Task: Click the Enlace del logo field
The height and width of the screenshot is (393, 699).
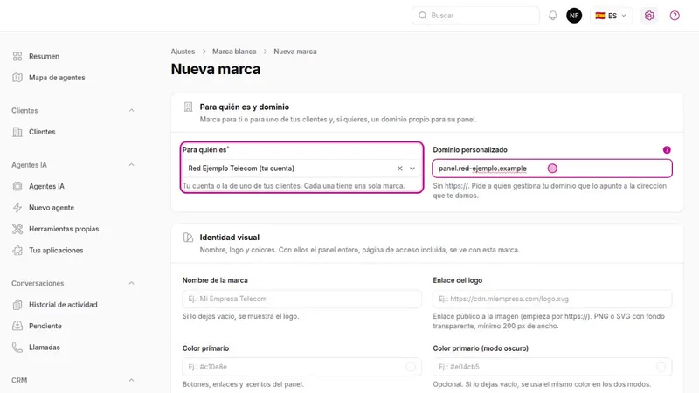Action: [x=552, y=299]
